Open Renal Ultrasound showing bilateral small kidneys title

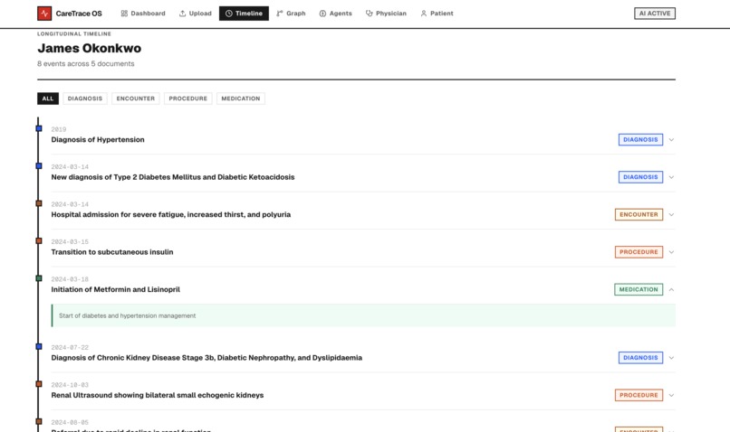click(x=158, y=395)
